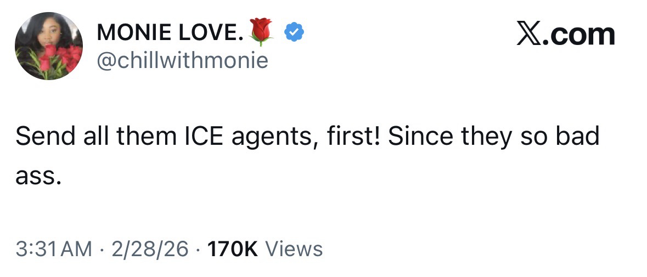Click the red rose emoji after the name
This screenshot has width=647, height=277.
click(261, 31)
